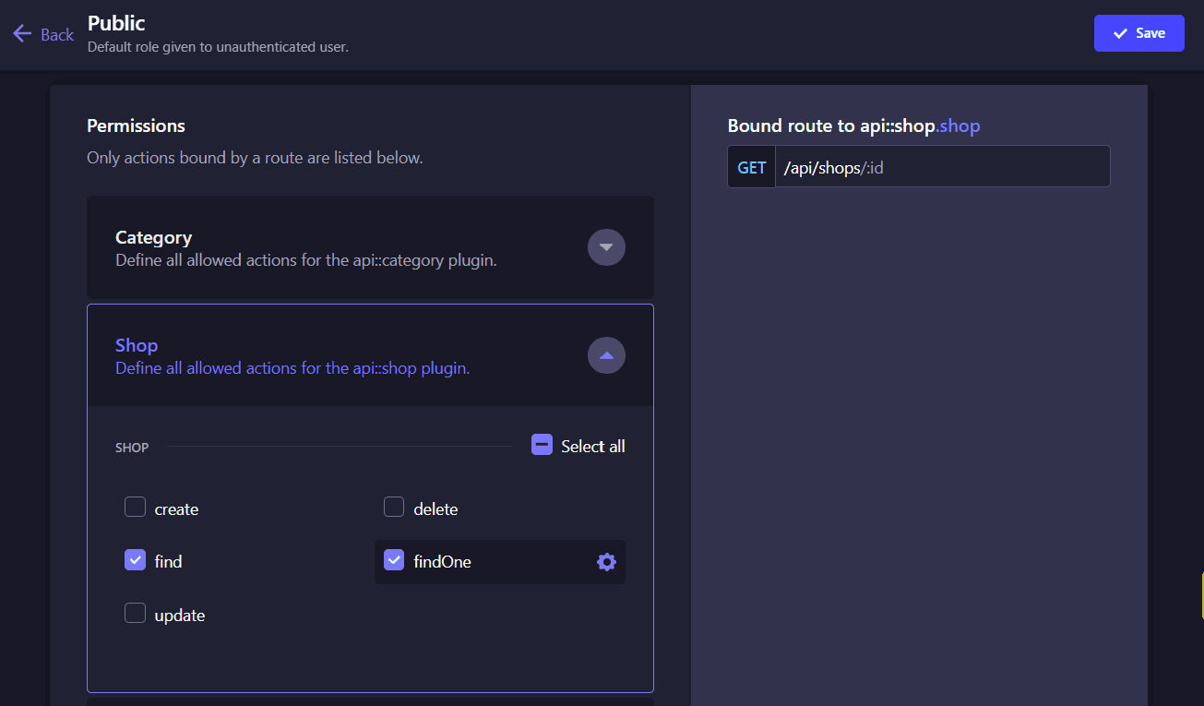
Task: Click the checkmark icon inside Save
Action: [1120, 33]
